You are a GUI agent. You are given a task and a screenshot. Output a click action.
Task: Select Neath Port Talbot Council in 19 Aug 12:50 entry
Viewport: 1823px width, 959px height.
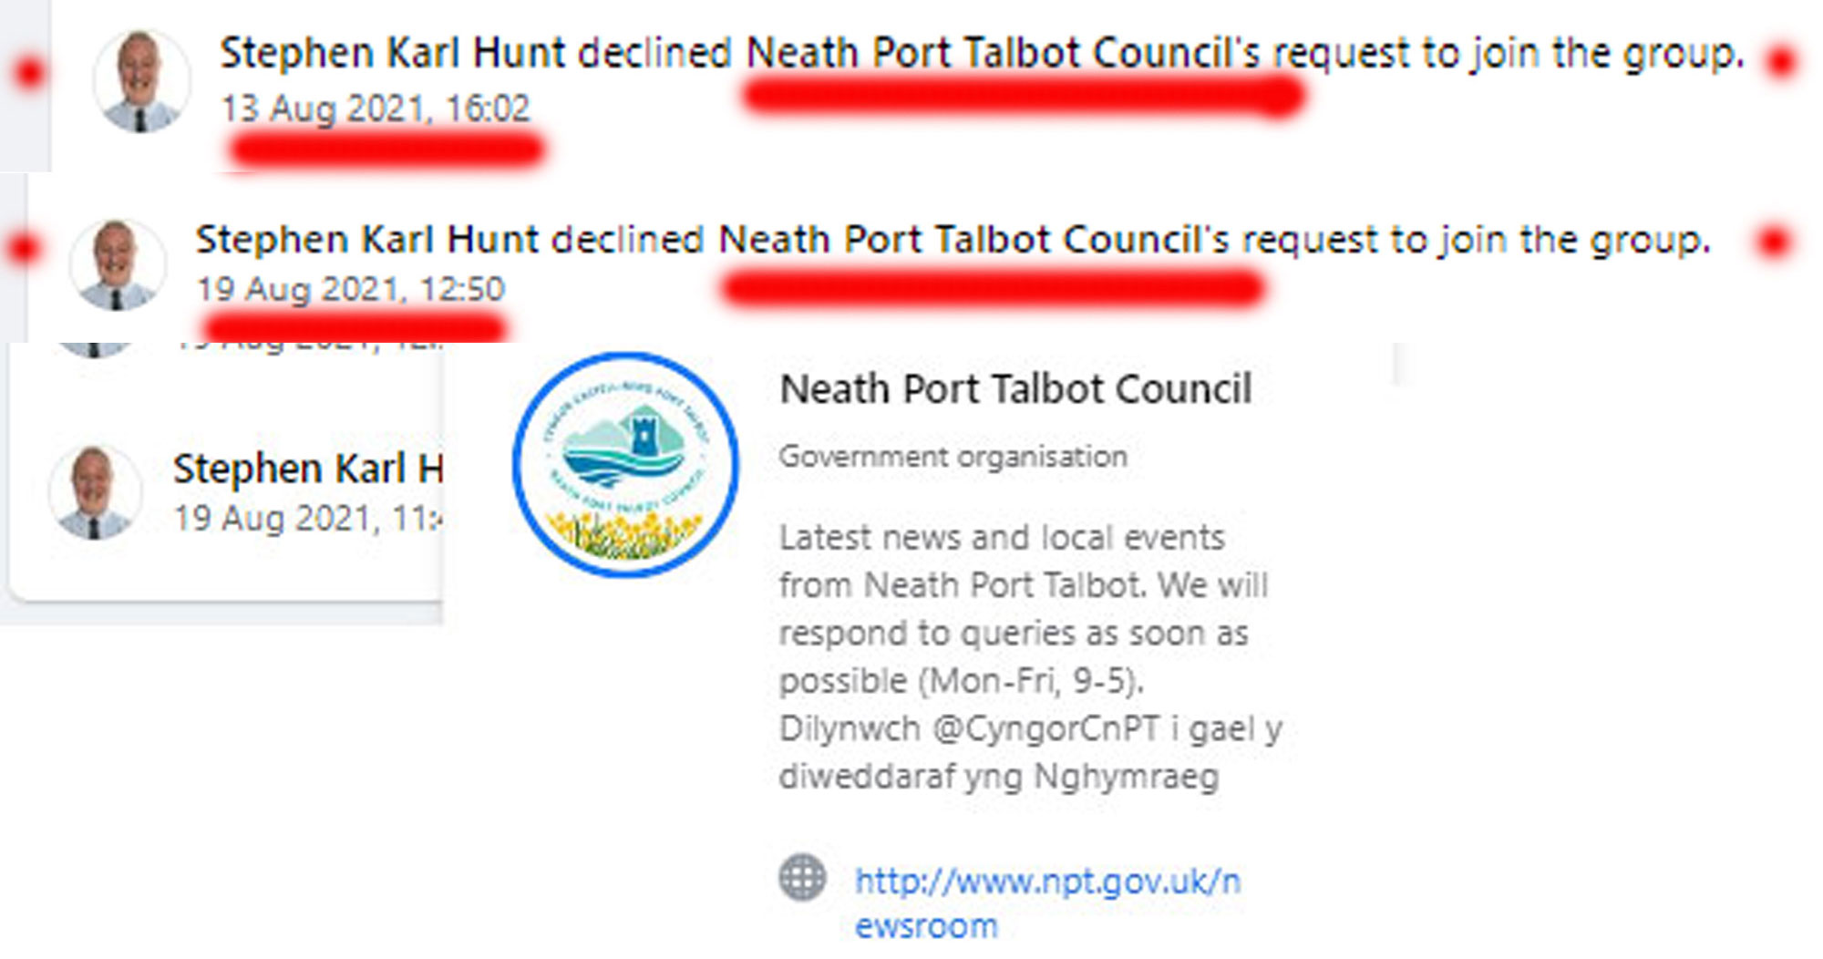(x=973, y=240)
